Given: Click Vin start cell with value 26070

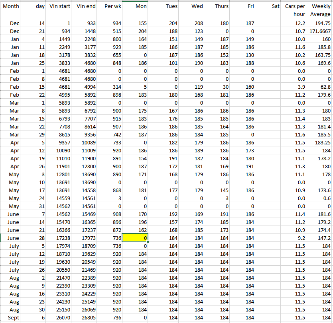Looking at the screenshot, I should pos(59,317).
